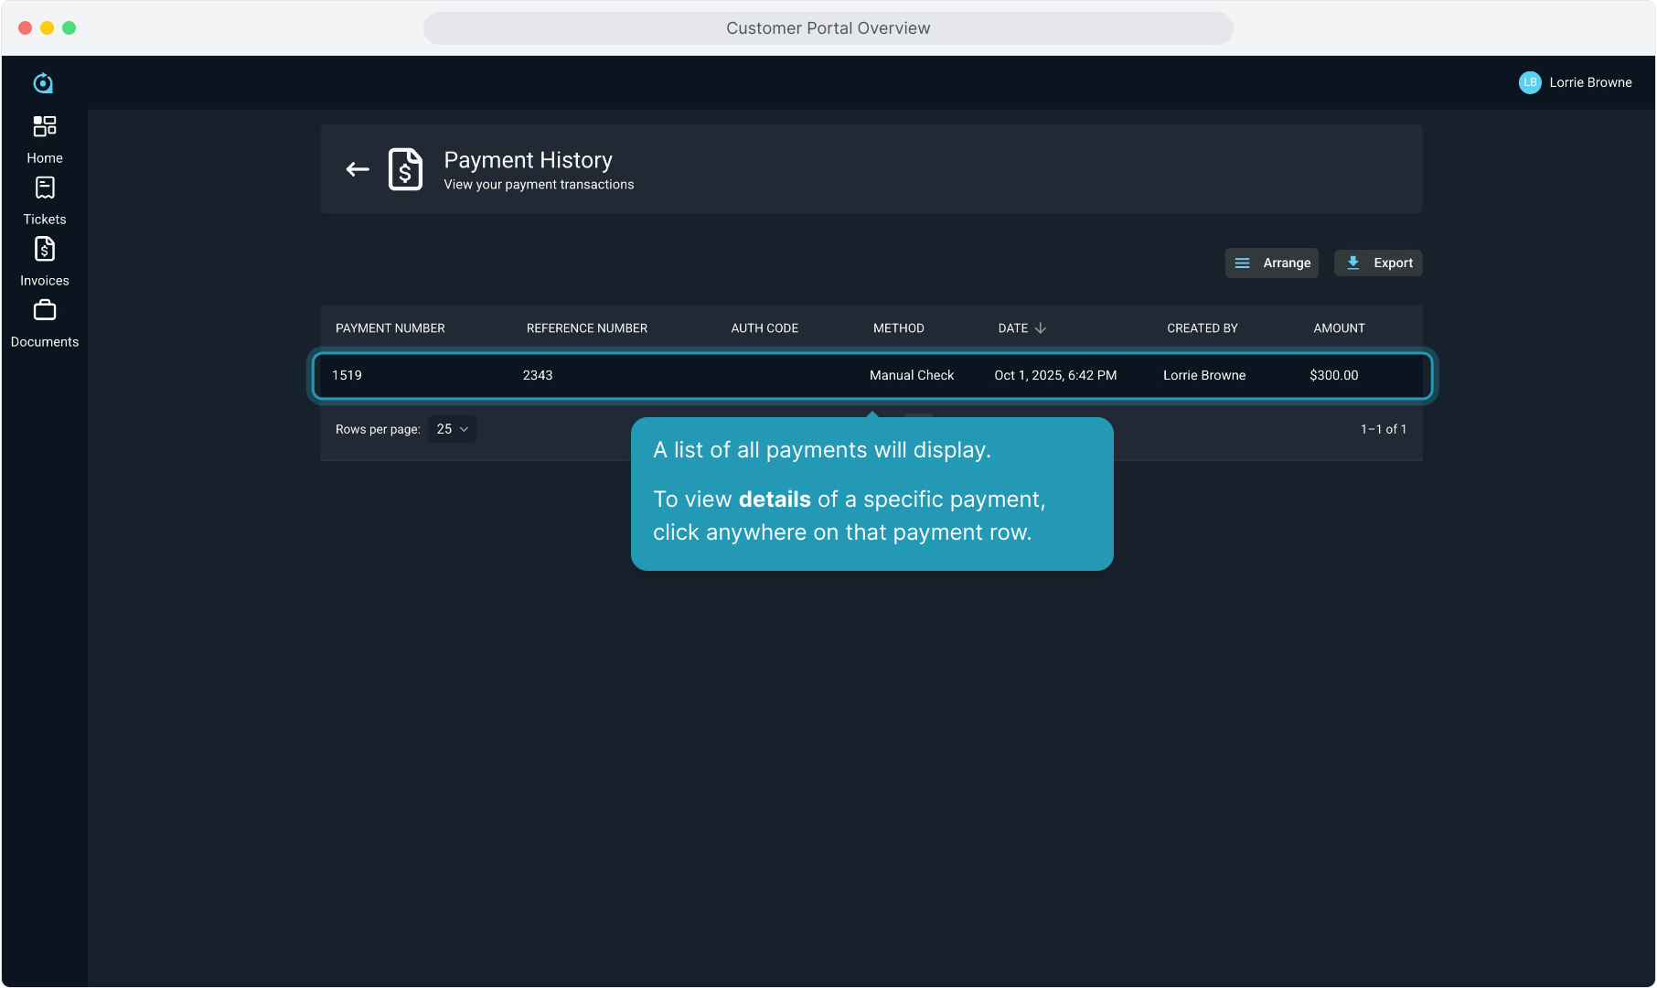
Task: Expand the rows per page dropdown
Action: 452,429
